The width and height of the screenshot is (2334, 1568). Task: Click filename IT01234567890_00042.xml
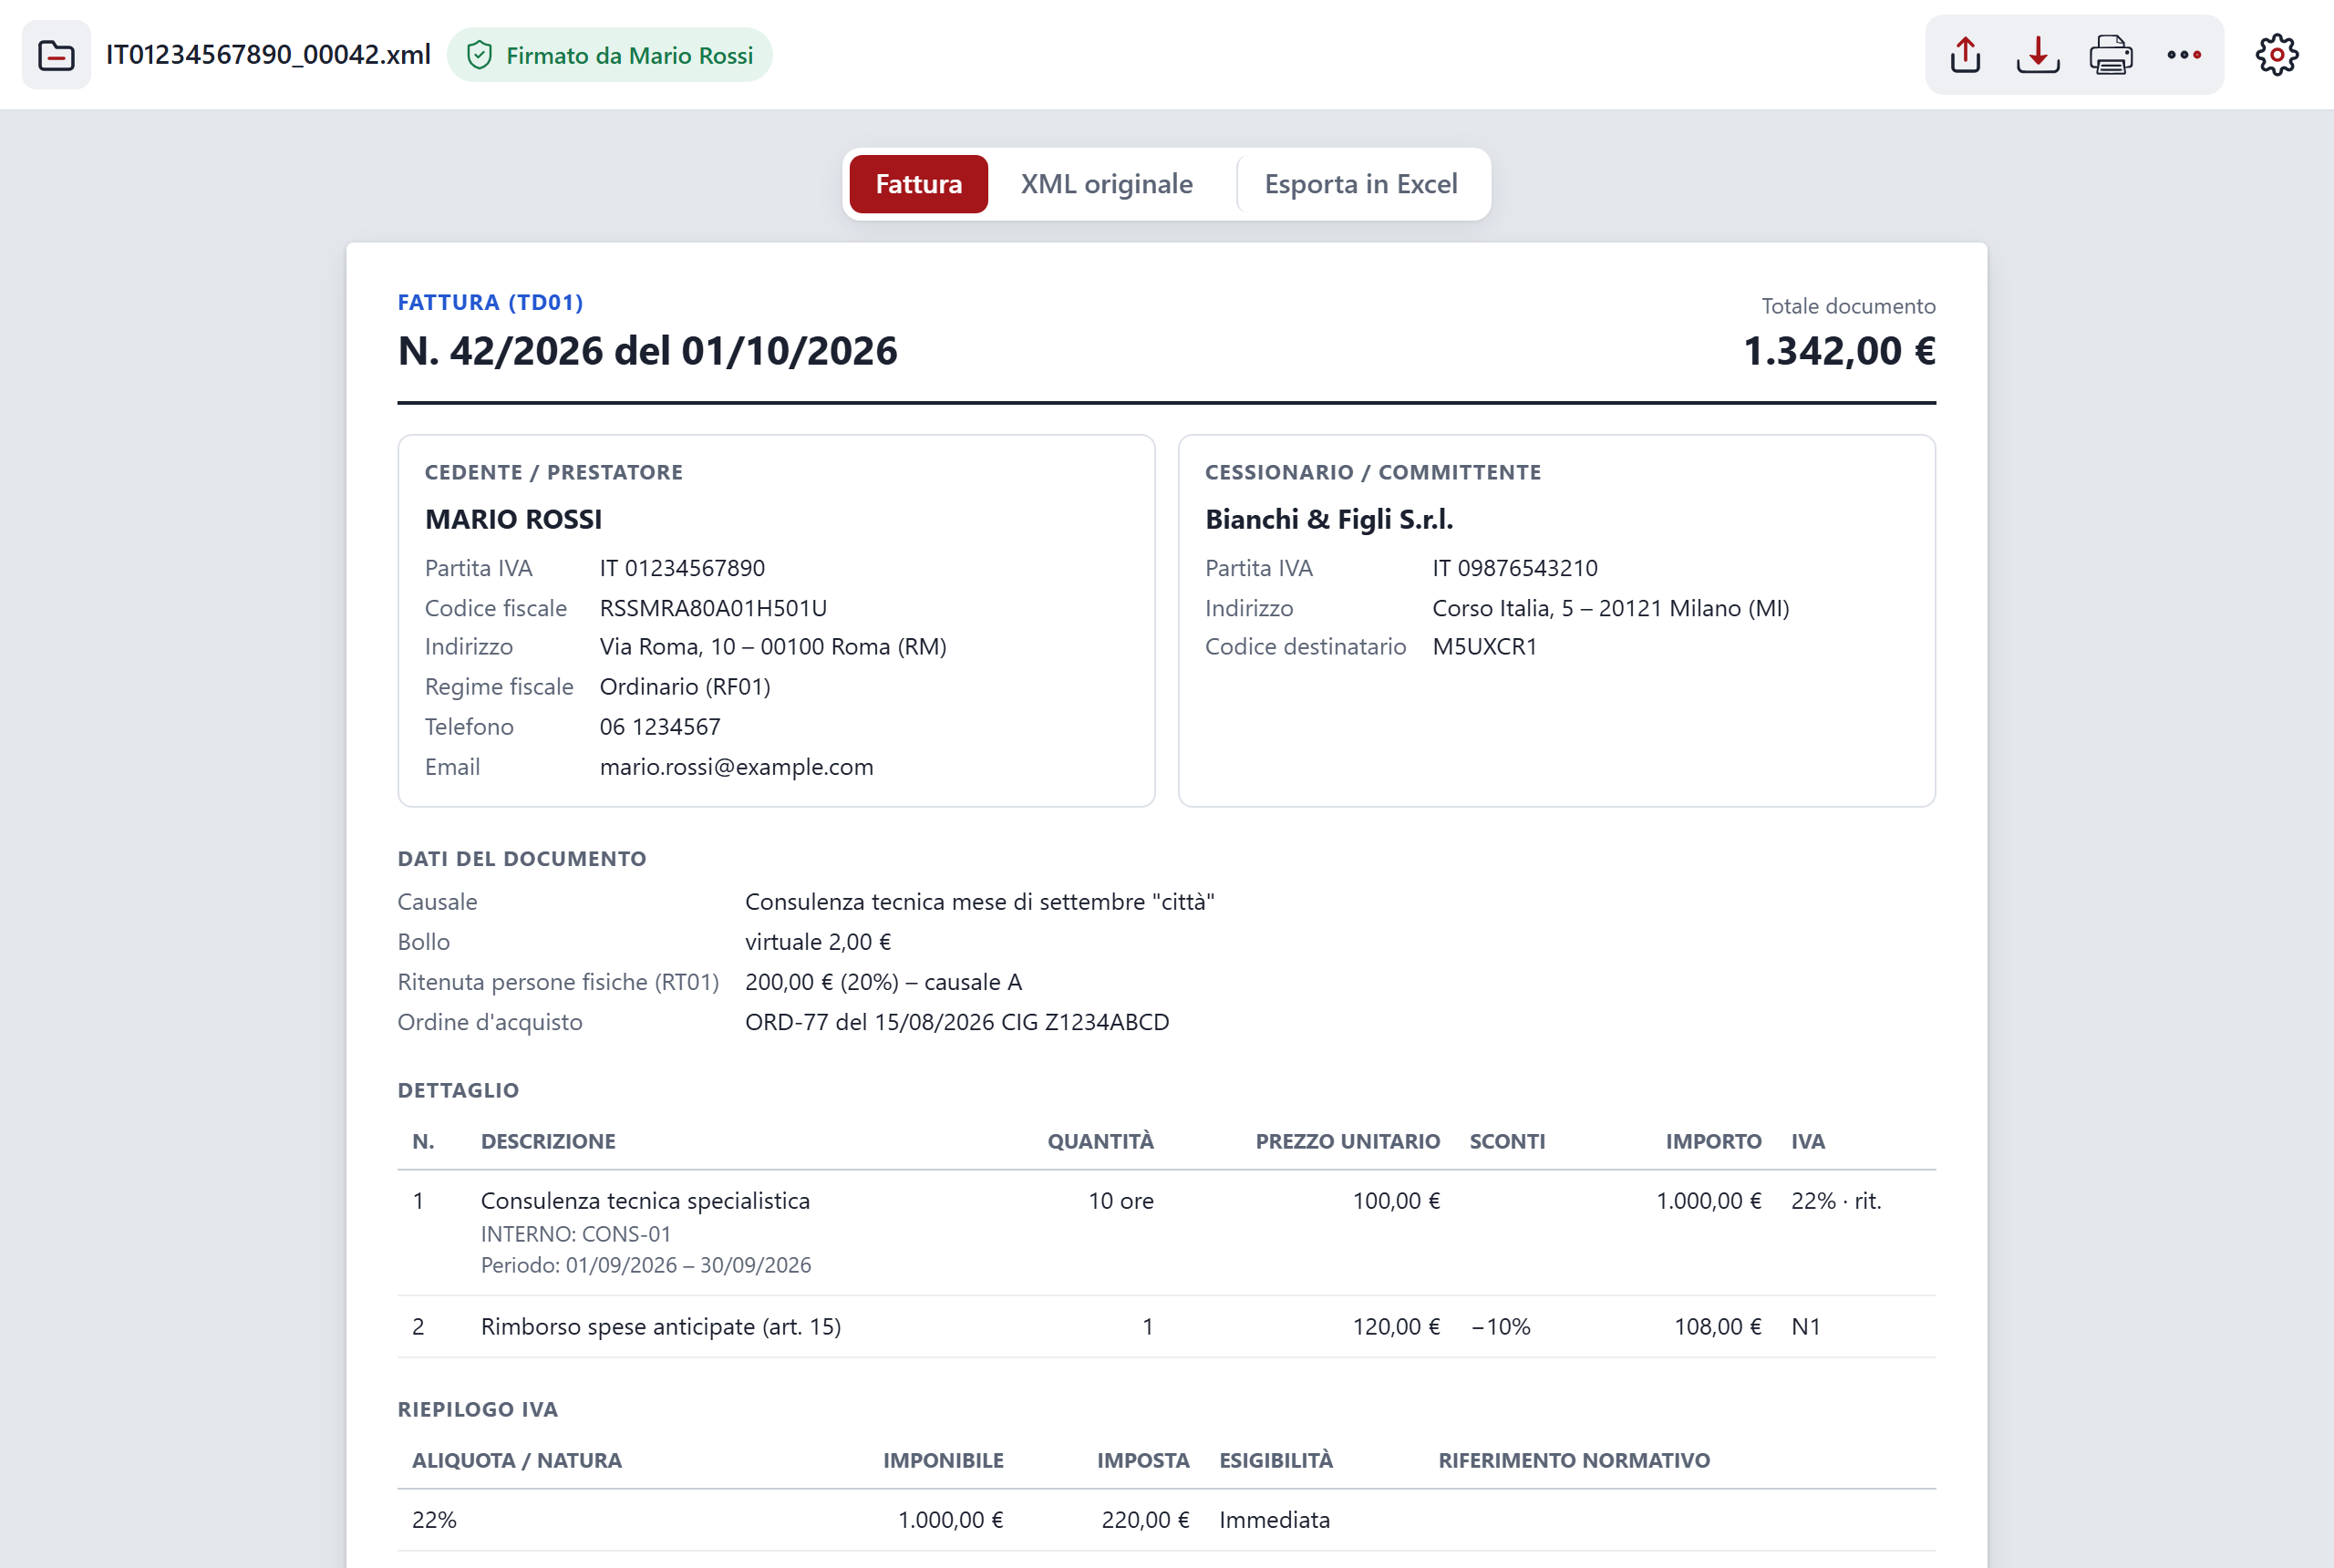pos(268,55)
